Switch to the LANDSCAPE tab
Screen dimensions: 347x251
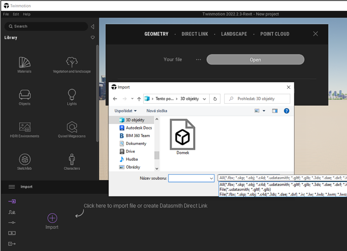(234, 34)
